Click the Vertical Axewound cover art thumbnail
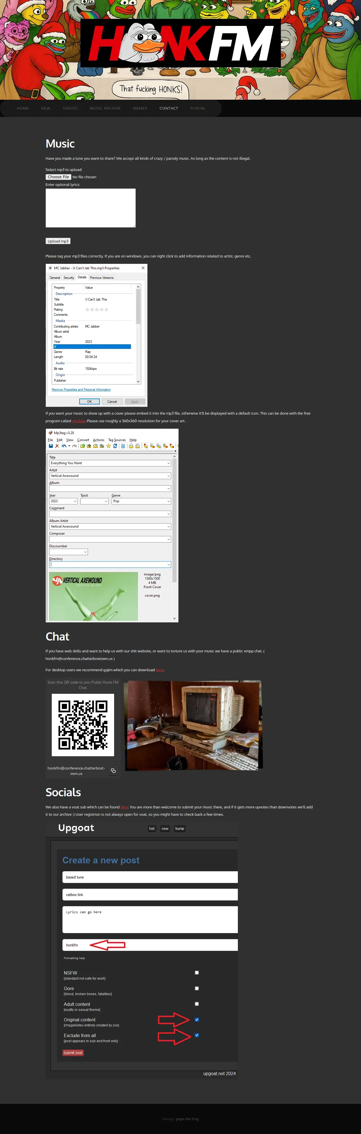 coord(94,597)
